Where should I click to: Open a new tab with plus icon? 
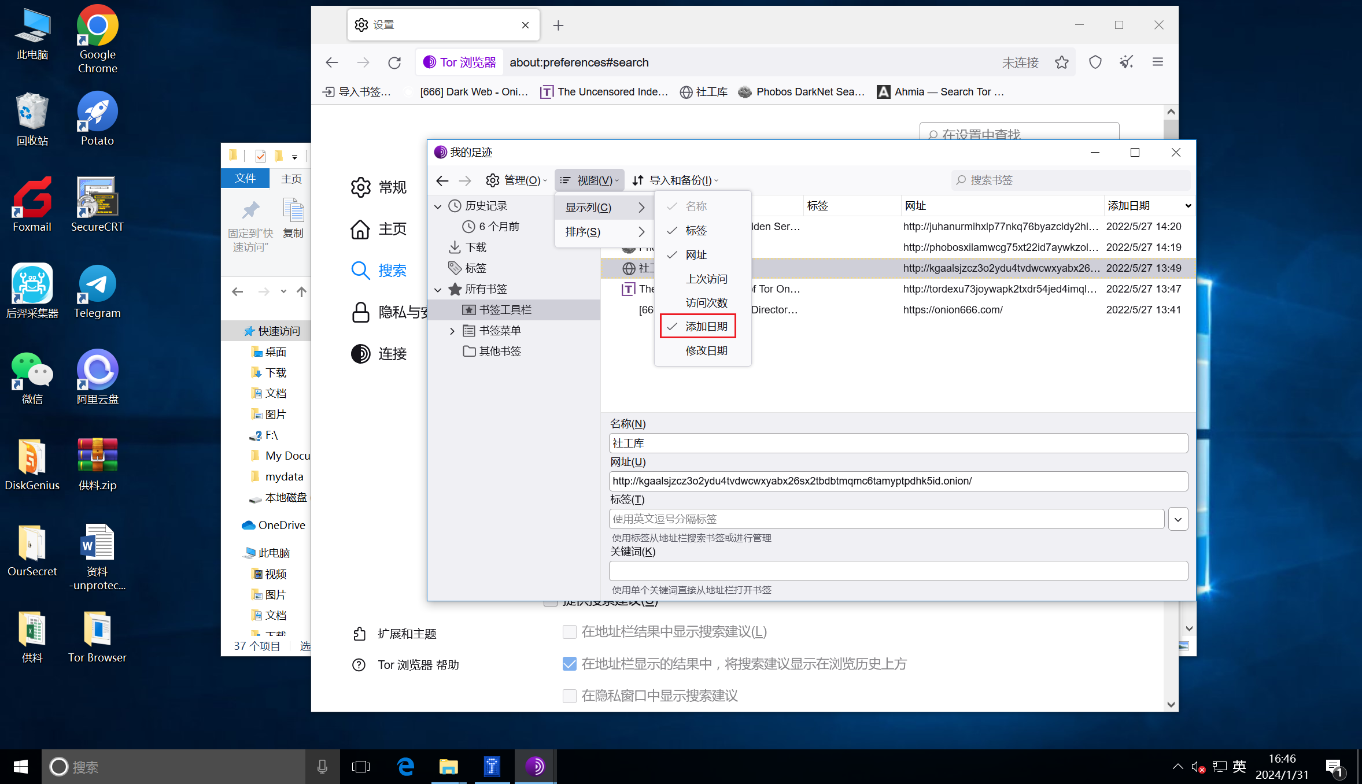(x=558, y=25)
